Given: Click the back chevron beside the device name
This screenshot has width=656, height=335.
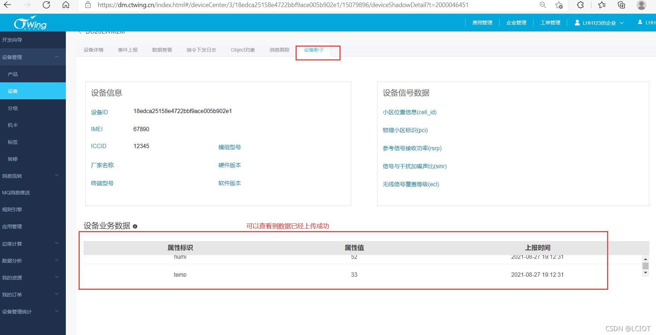Looking at the screenshot, I should (80, 32).
